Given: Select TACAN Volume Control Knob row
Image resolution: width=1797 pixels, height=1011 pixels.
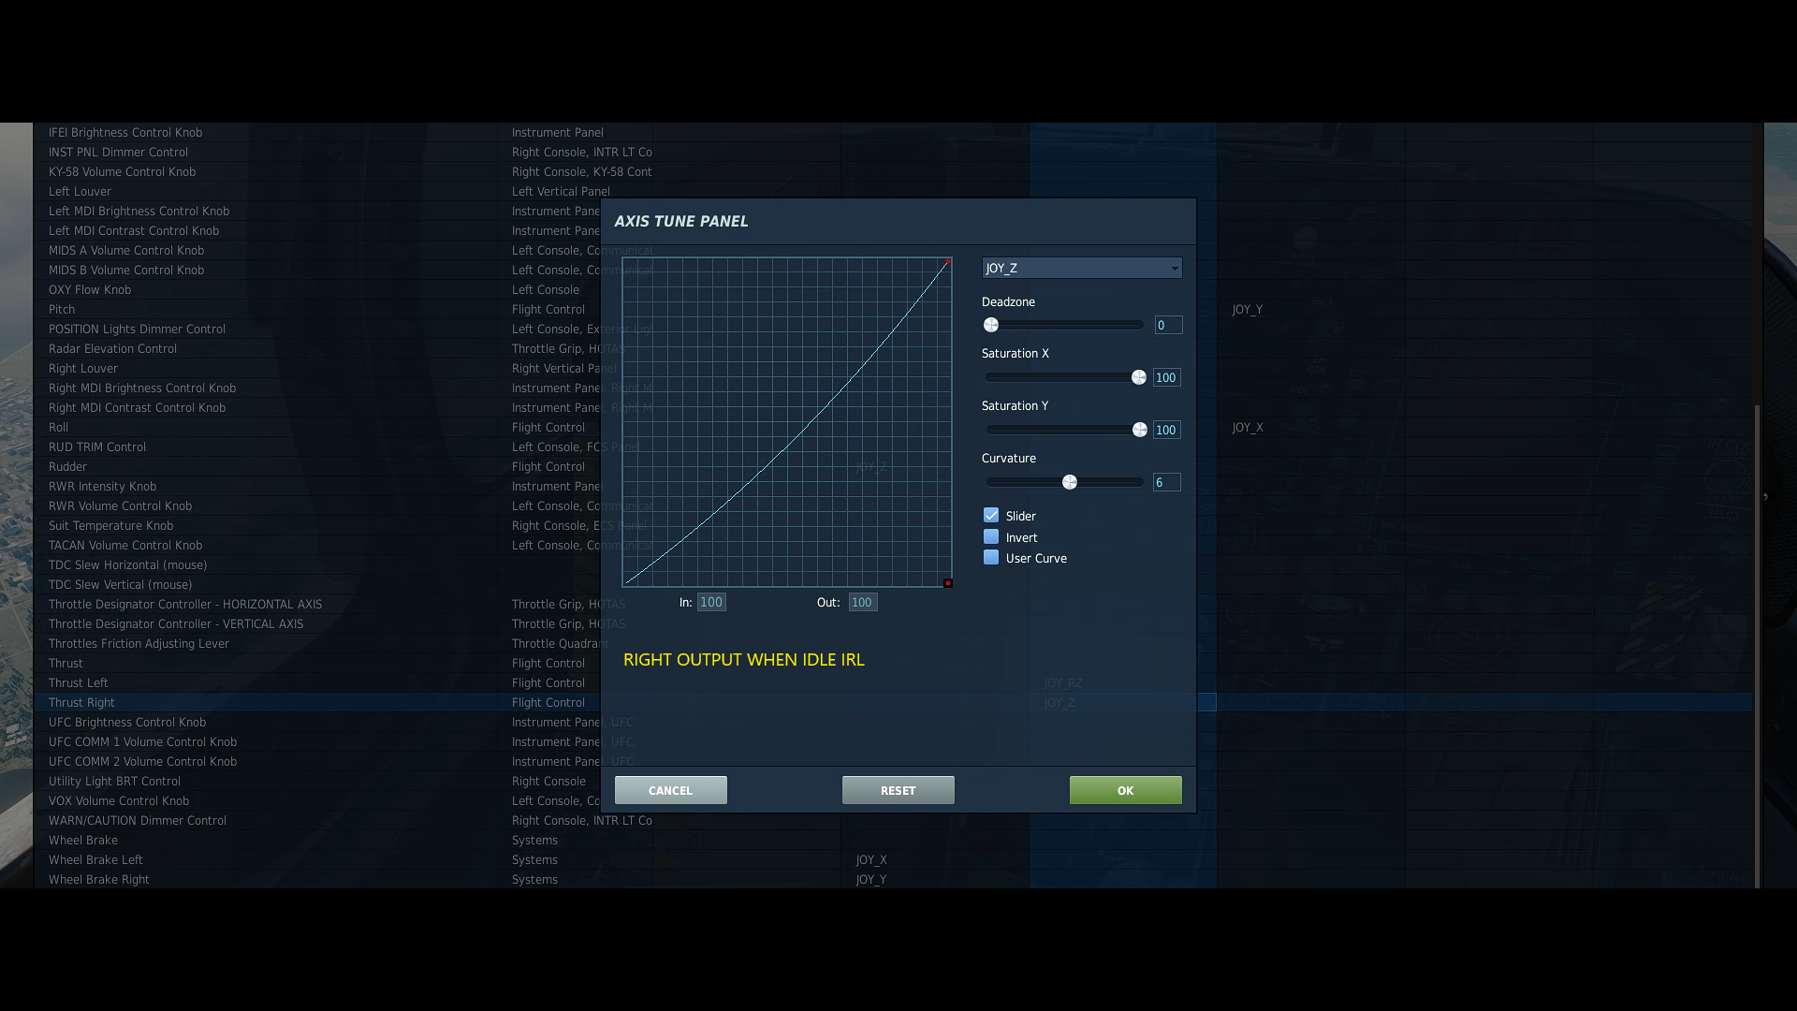Looking at the screenshot, I should click(893, 545).
